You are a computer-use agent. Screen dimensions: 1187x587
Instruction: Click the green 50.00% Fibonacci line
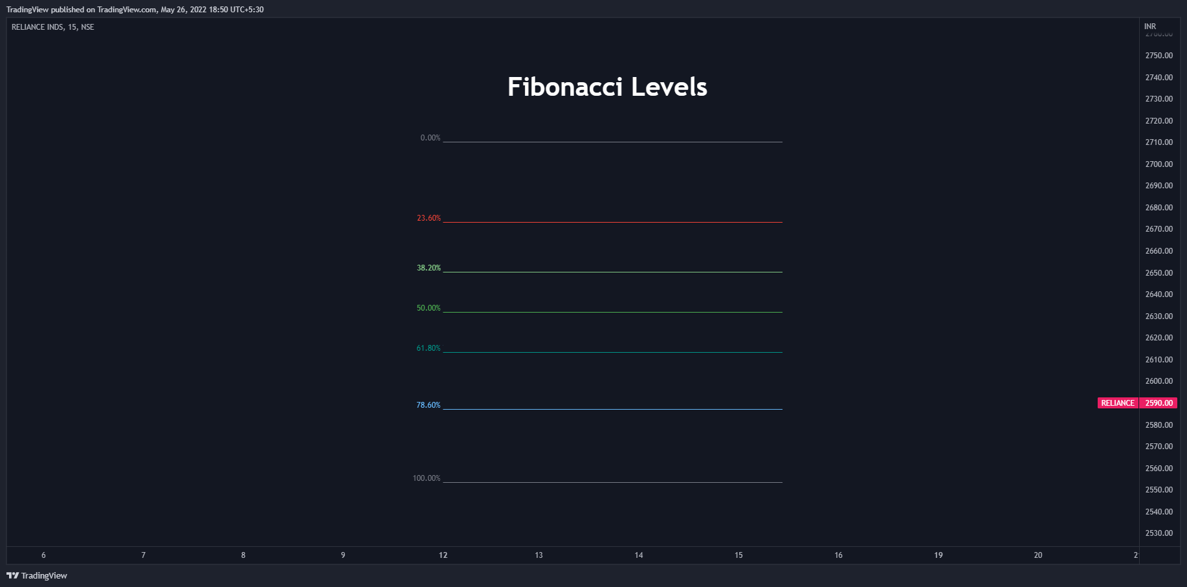click(613, 312)
